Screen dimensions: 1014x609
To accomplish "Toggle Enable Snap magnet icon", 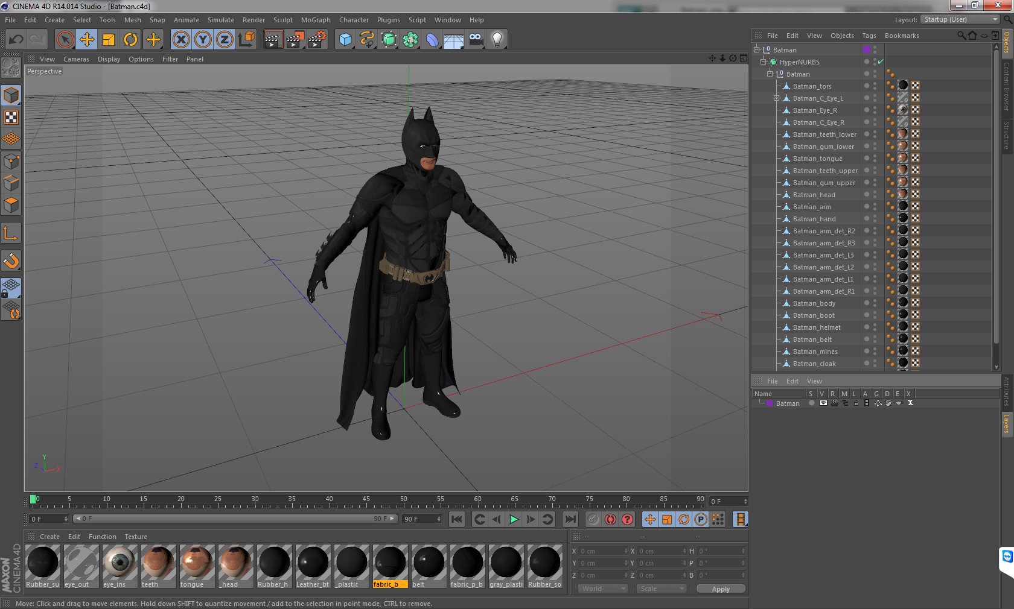I will [x=11, y=260].
